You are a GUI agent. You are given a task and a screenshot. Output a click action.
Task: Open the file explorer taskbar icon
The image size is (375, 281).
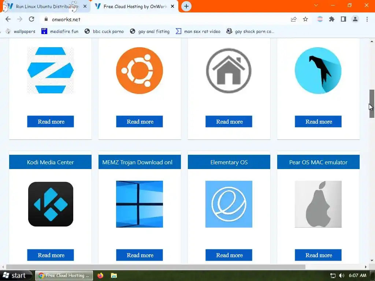114,276
